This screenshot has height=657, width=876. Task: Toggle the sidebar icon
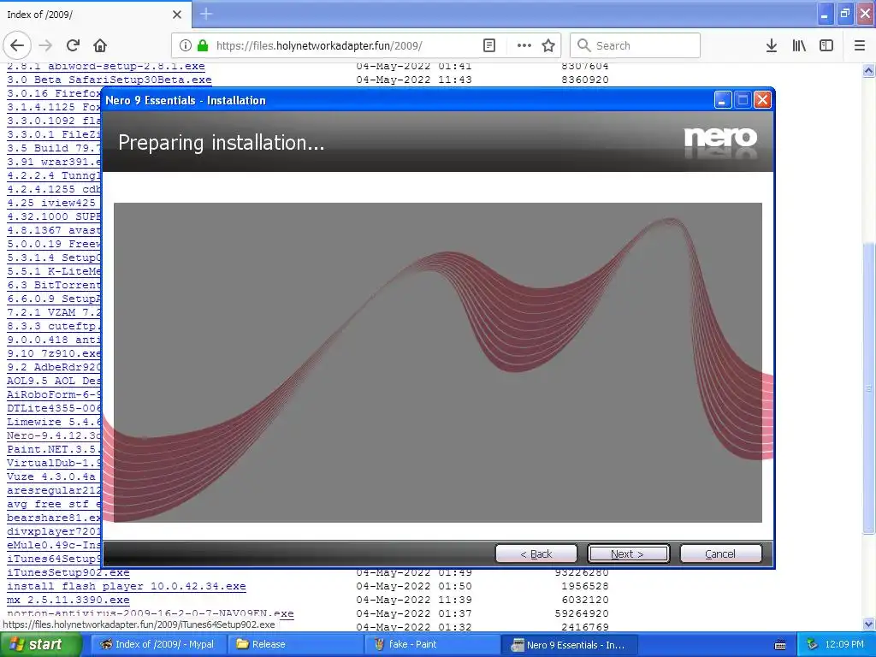click(x=826, y=45)
